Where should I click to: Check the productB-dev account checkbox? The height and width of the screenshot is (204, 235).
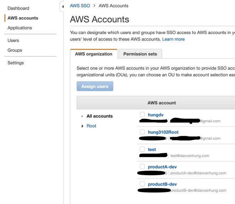tap(142, 184)
